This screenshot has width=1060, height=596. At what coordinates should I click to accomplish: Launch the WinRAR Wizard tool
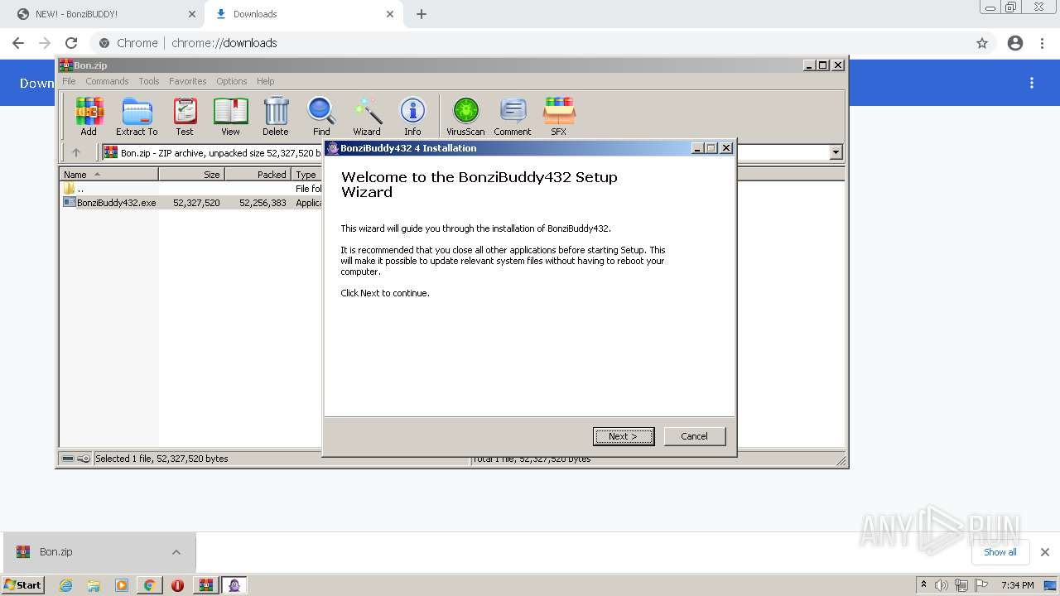click(367, 116)
